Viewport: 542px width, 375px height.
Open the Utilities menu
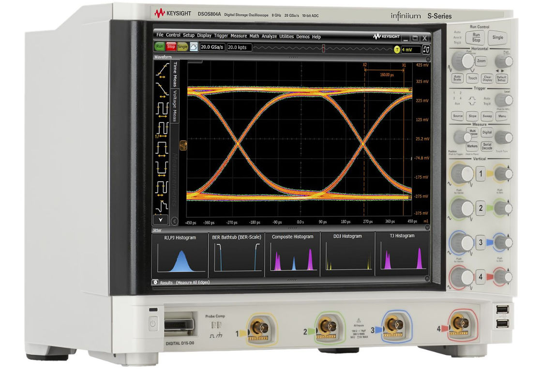[x=286, y=36]
